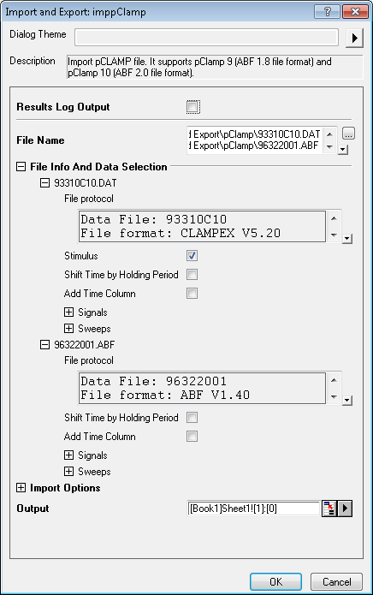Image resolution: width=373 pixels, height=595 pixels.
Task: Check Shift Time by Holding Period for 93310C10.DAT
Action: click(x=192, y=275)
